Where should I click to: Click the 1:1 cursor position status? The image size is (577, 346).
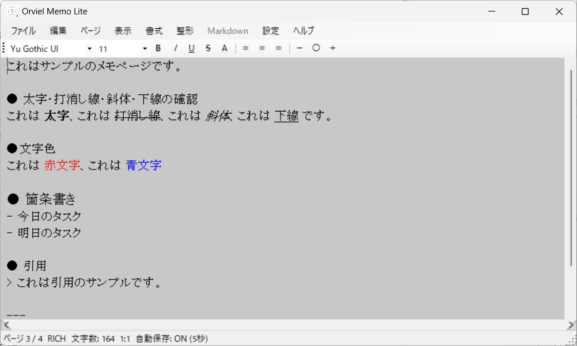(x=125, y=339)
